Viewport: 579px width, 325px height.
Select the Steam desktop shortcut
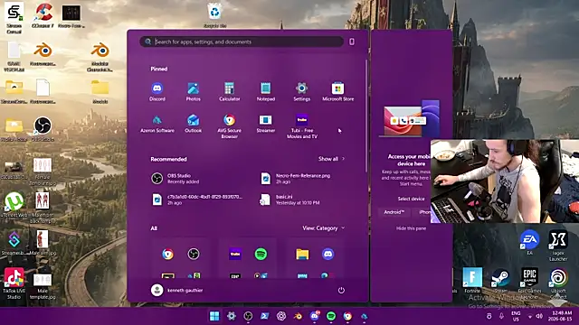[500, 280]
